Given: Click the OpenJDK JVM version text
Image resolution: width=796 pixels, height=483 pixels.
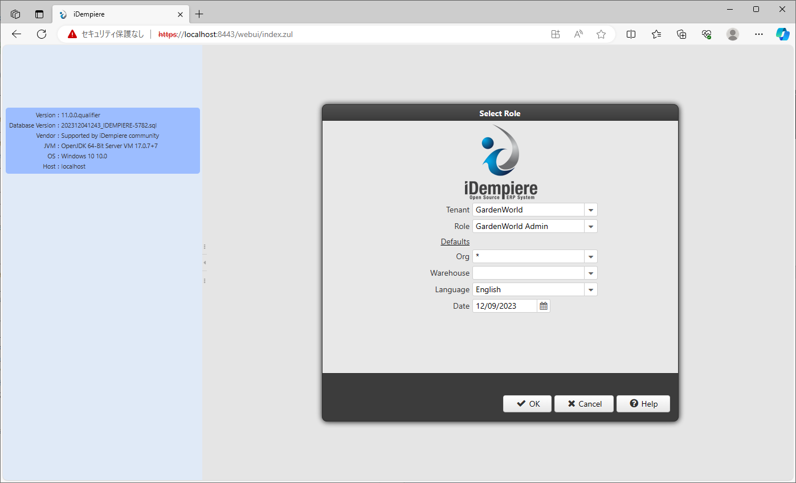Looking at the screenshot, I should [109, 146].
